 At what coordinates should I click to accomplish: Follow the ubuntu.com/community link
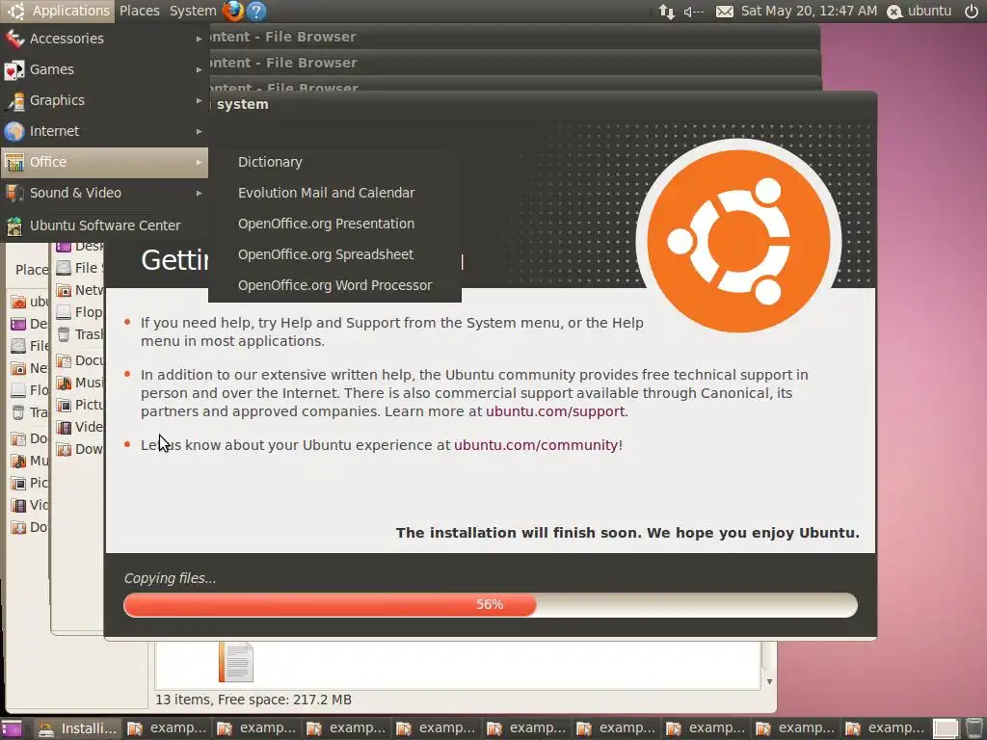coord(536,445)
